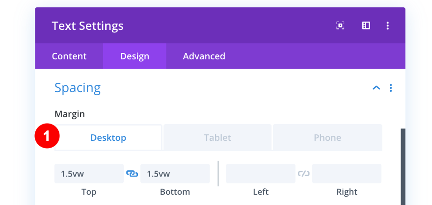Open the three-dot menu in the header
Screen dimensions: 432x205
point(388,26)
